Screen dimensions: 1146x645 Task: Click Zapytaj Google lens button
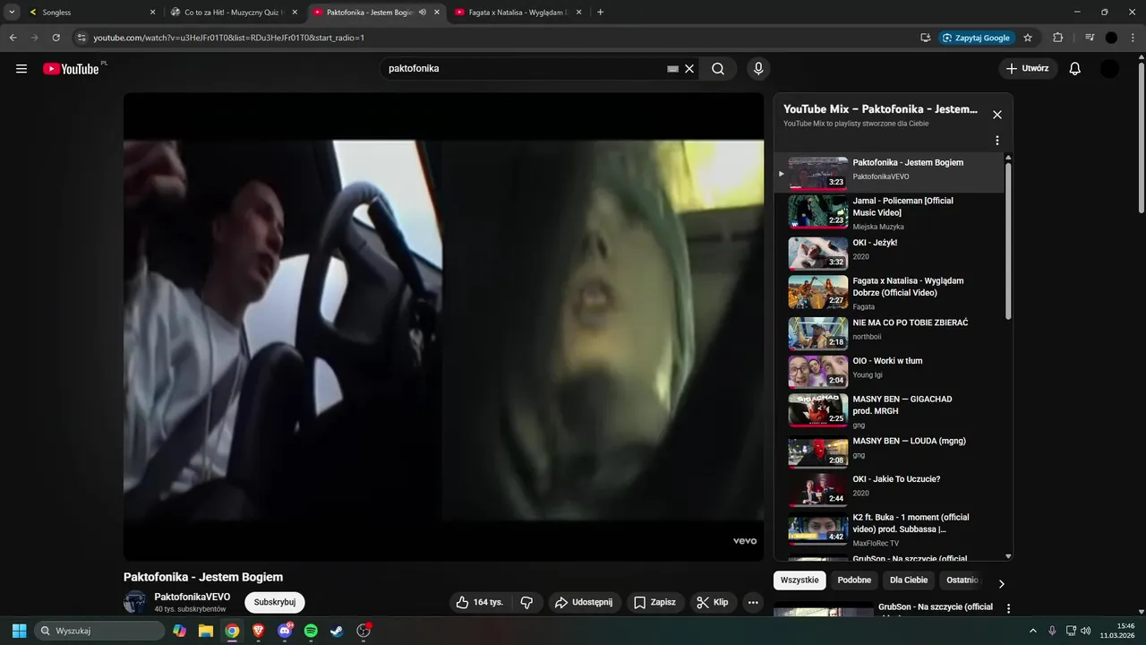click(977, 38)
